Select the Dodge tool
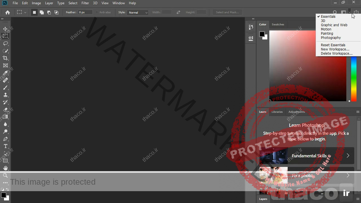 tap(5, 131)
